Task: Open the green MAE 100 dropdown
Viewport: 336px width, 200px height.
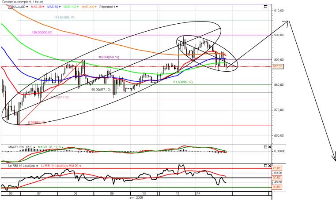Action: (79, 7)
